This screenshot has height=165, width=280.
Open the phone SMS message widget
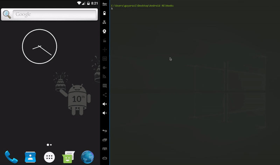point(105,86)
